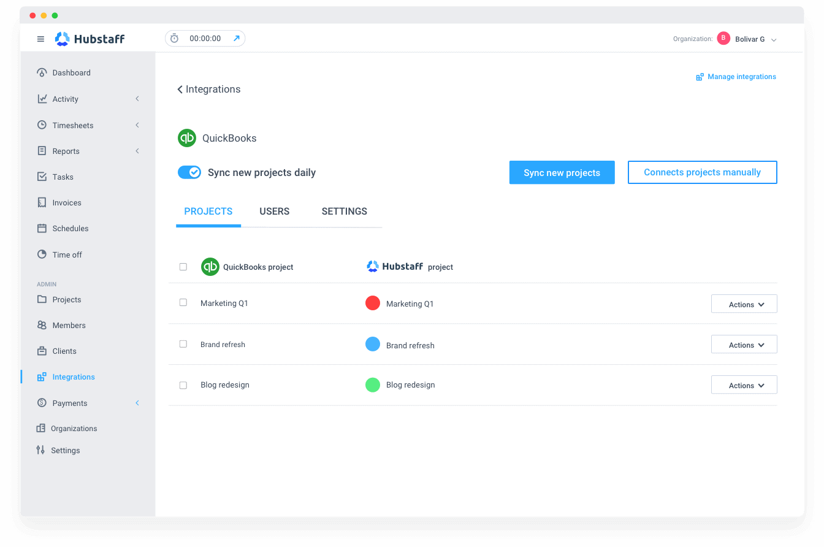Open Invoices in sidebar
Viewport: 824px width, 547px height.
pos(67,202)
